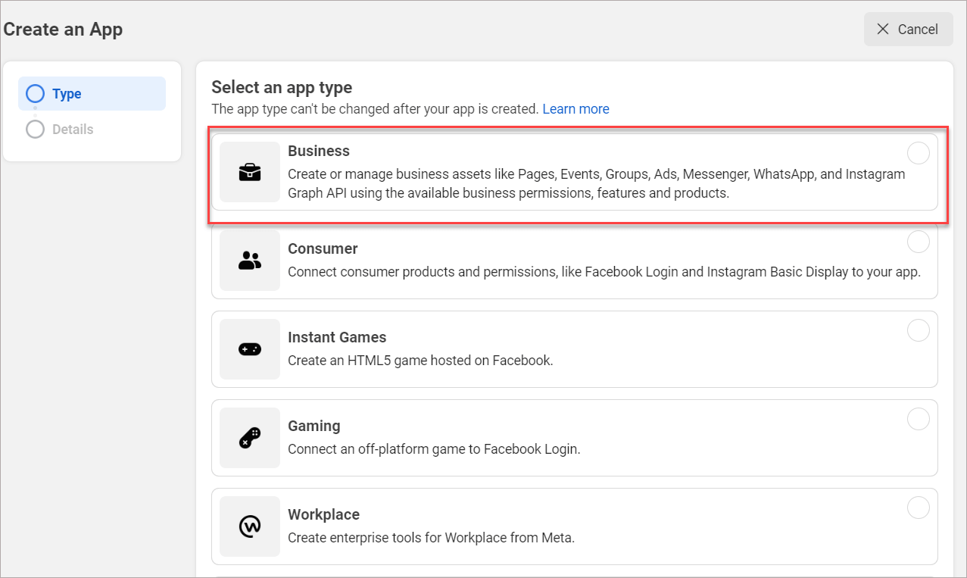This screenshot has height=578, width=967.
Task: Click the Instant Games title text
Action: [x=337, y=337]
